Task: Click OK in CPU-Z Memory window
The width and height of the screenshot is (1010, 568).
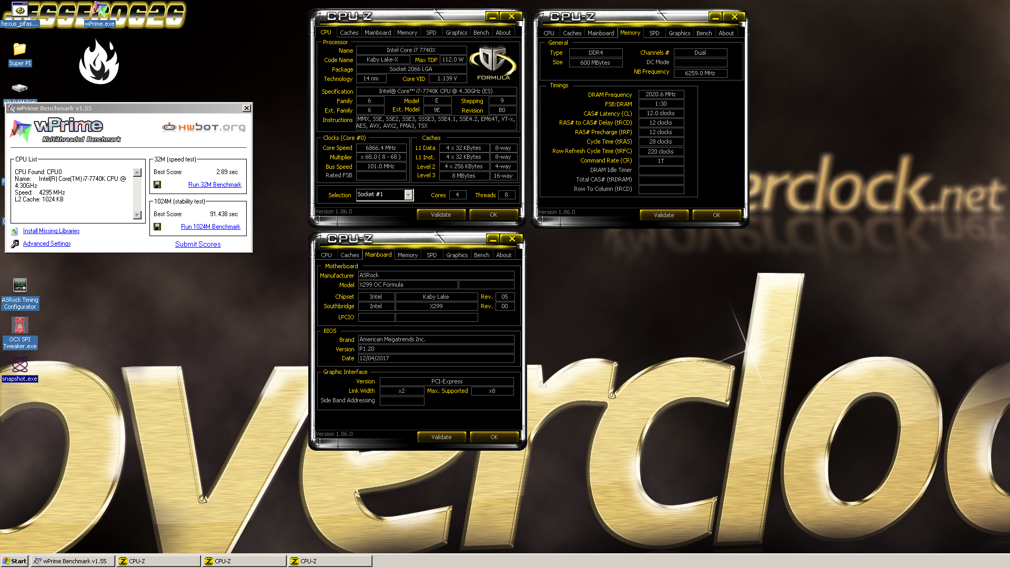Action: point(716,215)
